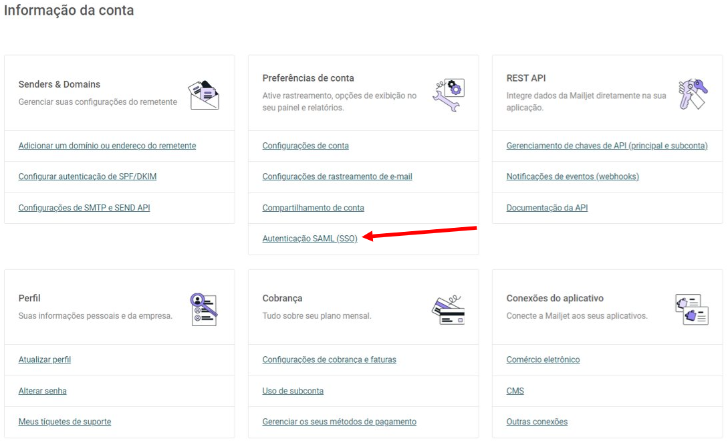The width and height of the screenshot is (728, 441).
Task: Open Meus tíquetes de suporte
Action: (65, 422)
